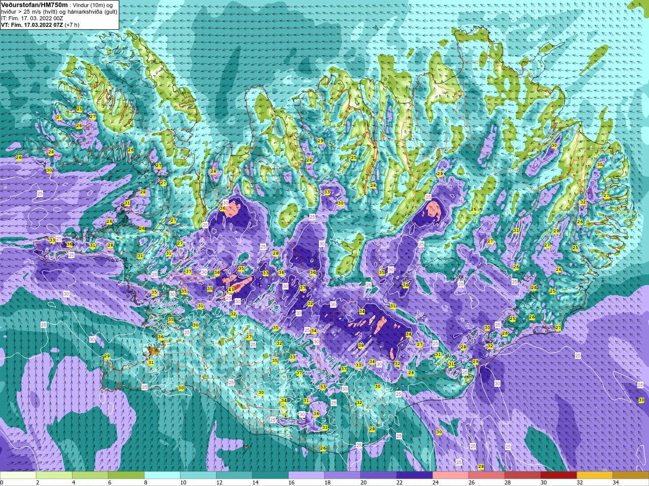The width and height of the screenshot is (649, 486).
Task: Select the purple 18–20 m/s legend swatch
Action: tap(342, 475)
